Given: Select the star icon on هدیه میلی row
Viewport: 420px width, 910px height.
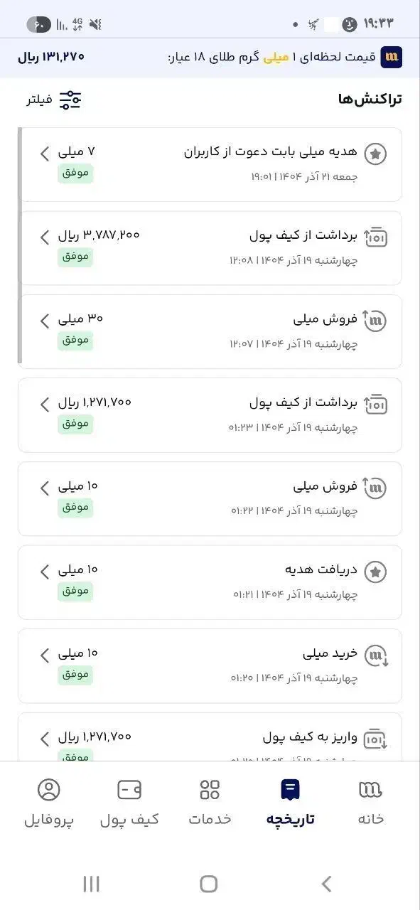Looking at the screenshot, I should (x=375, y=154).
